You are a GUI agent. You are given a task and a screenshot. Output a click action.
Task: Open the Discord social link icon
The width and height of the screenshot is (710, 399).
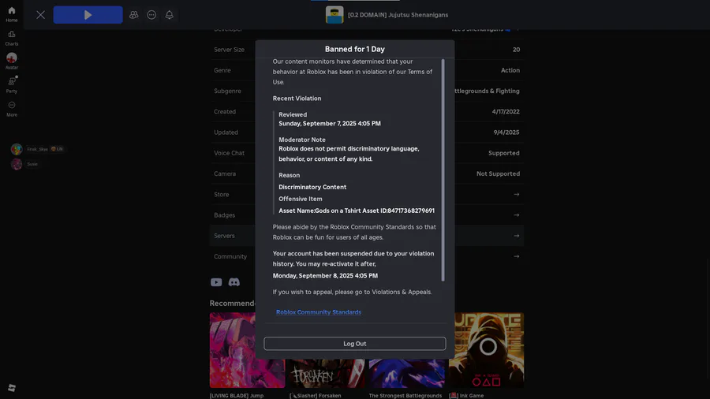click(x=234, y=282)
